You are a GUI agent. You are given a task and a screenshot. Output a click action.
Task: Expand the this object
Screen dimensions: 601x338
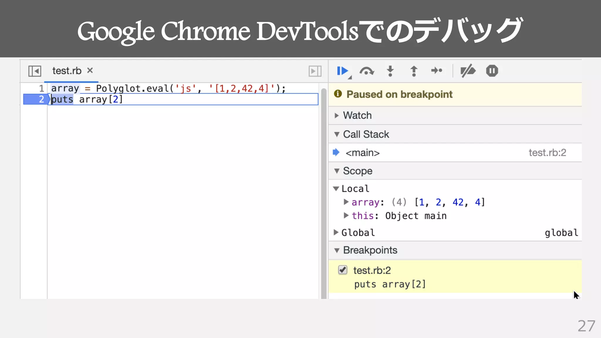tap(346, 215)
